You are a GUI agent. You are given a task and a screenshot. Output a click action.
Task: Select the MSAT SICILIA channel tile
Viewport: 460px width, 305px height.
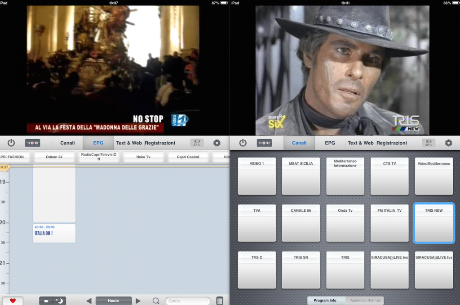pyautogui.click(x=301, y=176)
